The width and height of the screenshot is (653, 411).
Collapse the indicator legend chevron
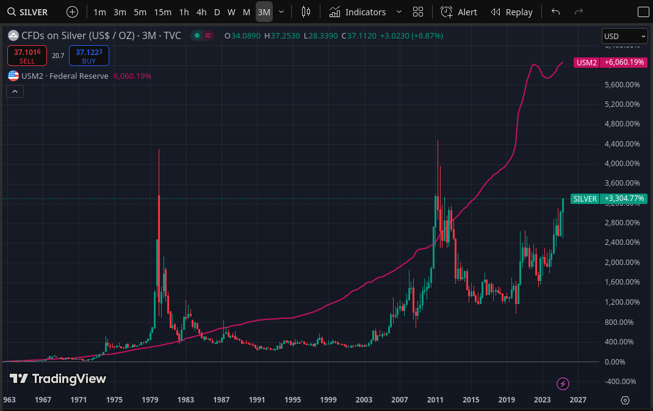(x=15, y=91)
